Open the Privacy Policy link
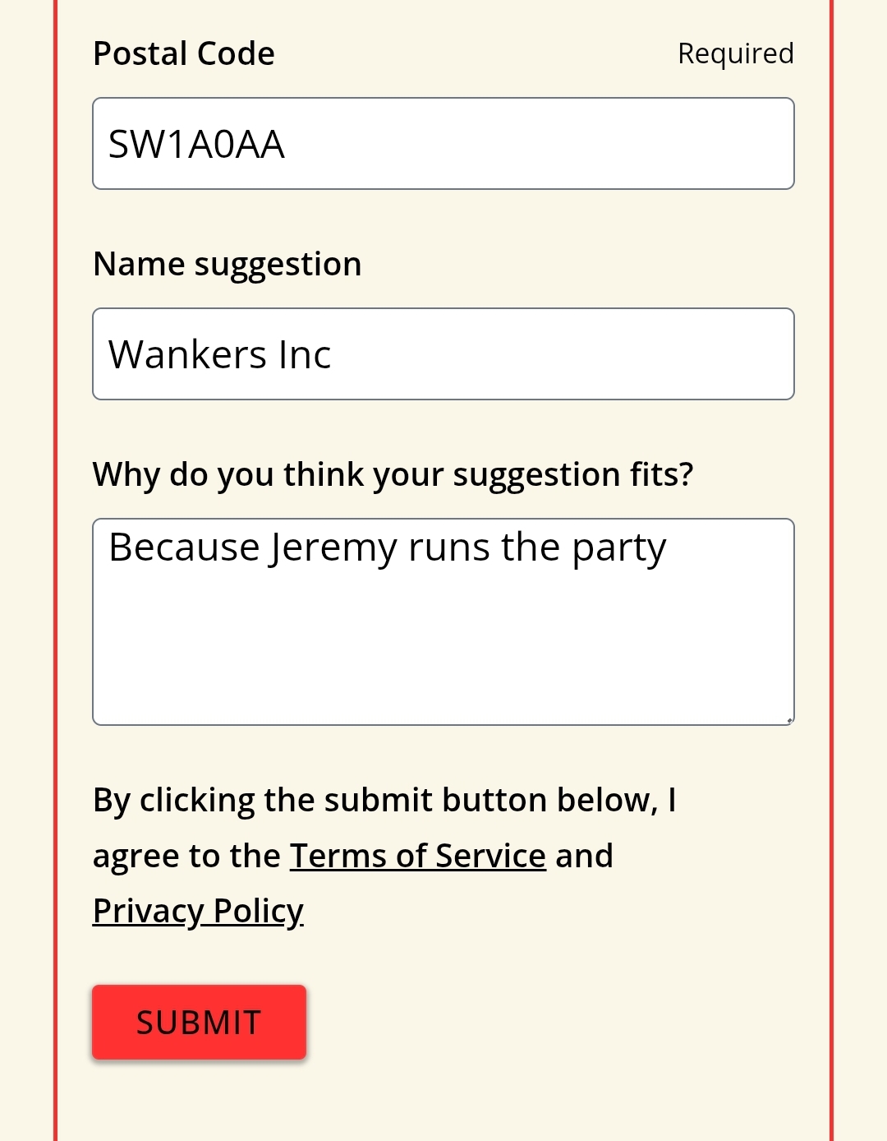The height and width of the screenshot is (1141, 887). tap(198, 911)
